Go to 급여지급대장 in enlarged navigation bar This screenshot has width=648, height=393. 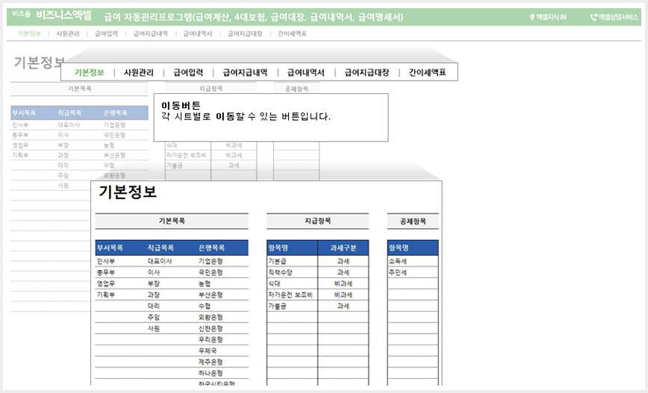pyautogui.click(x=367, y=72)
